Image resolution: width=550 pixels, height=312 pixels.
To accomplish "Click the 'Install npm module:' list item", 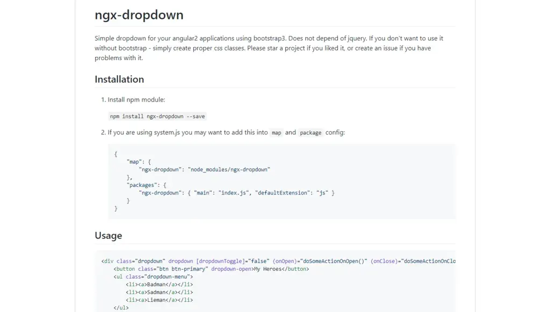I will coord(136,99).
